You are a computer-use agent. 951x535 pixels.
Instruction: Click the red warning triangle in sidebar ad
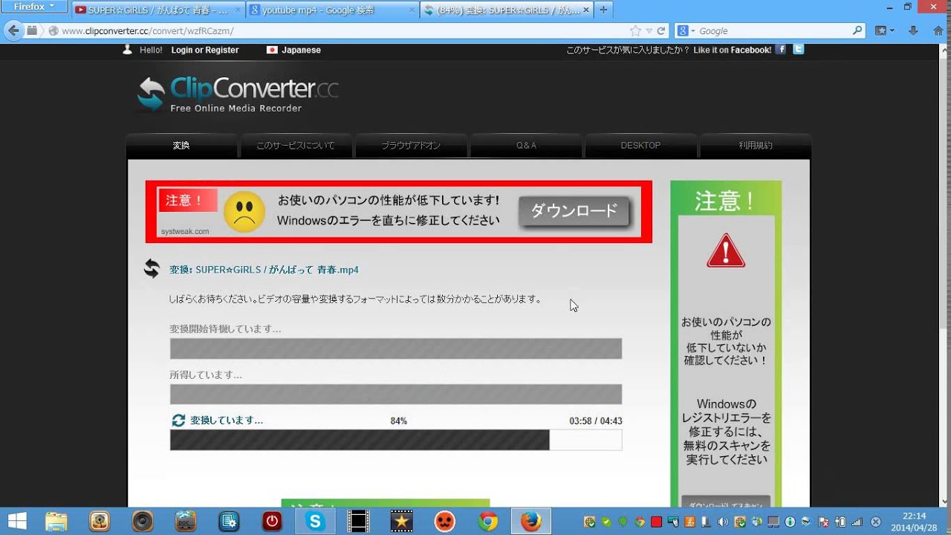point(726,250)
